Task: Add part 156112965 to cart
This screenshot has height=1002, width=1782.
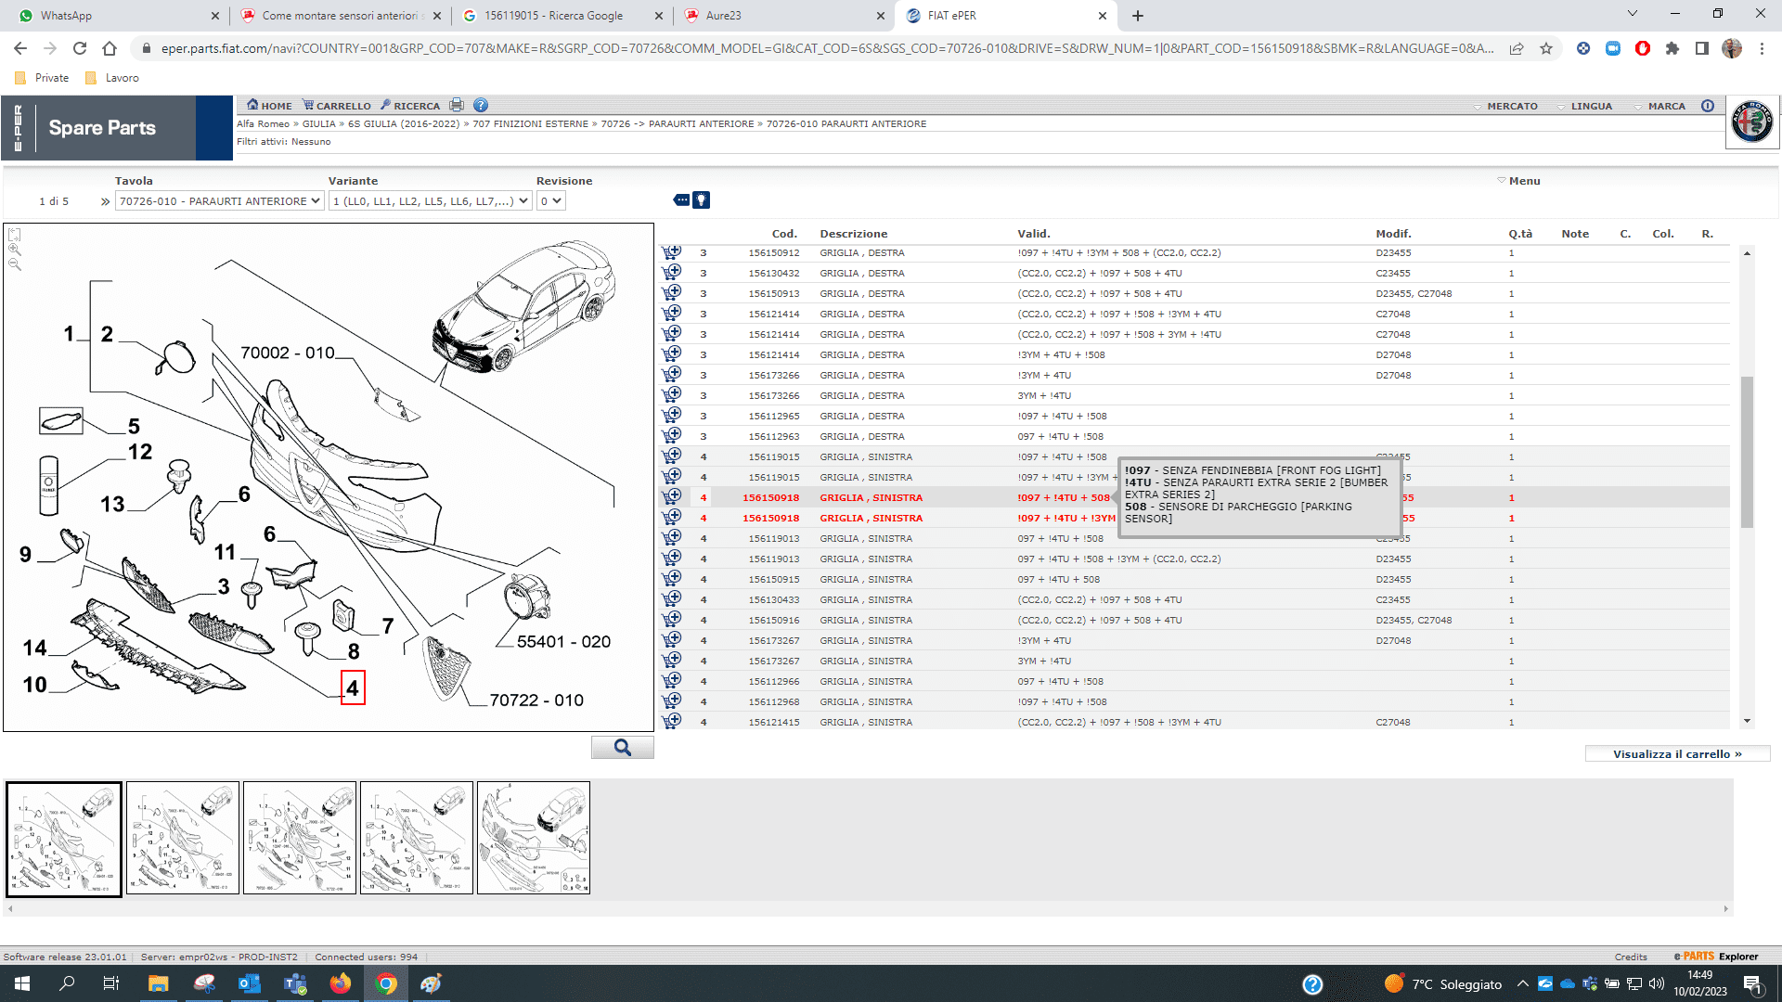Action: [x=671, y=416]
